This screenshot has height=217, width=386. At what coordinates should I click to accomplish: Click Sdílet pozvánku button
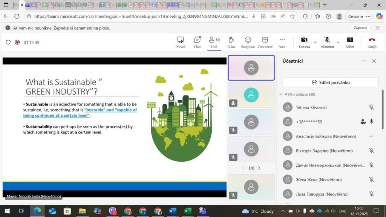[330, 83]
